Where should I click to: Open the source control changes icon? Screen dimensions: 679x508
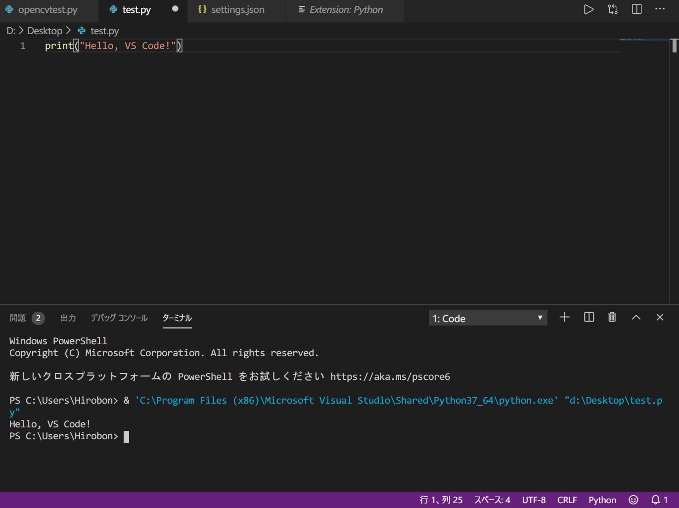(613, 9)
